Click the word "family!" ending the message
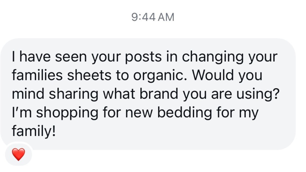 [33, 131]
